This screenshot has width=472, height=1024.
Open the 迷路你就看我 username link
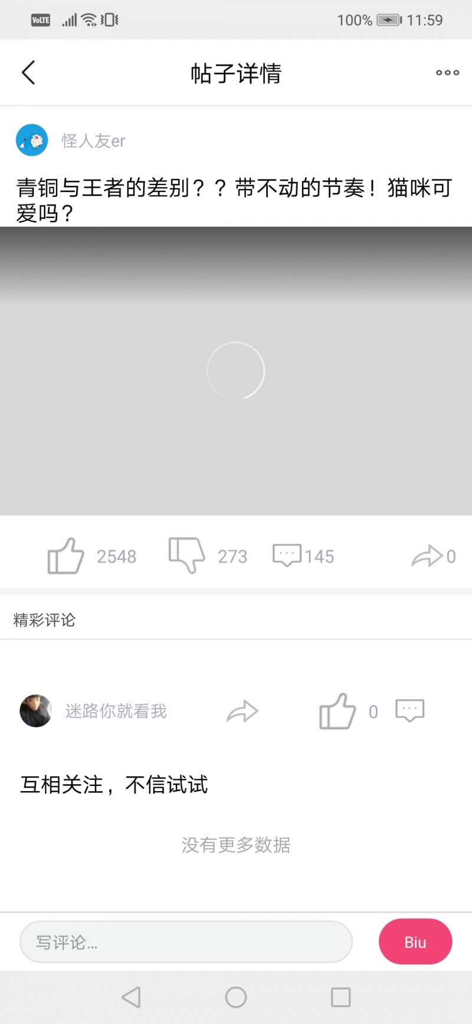click(x=116, y=711)
